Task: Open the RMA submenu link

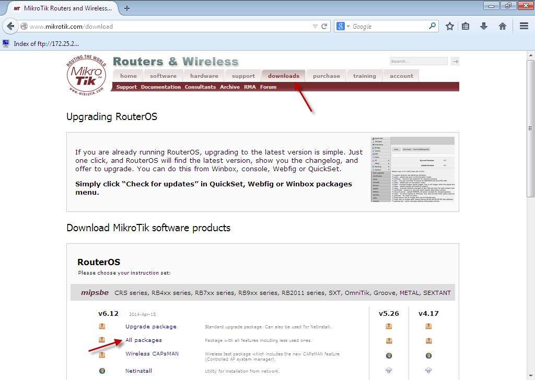Action: pos(250,87)
